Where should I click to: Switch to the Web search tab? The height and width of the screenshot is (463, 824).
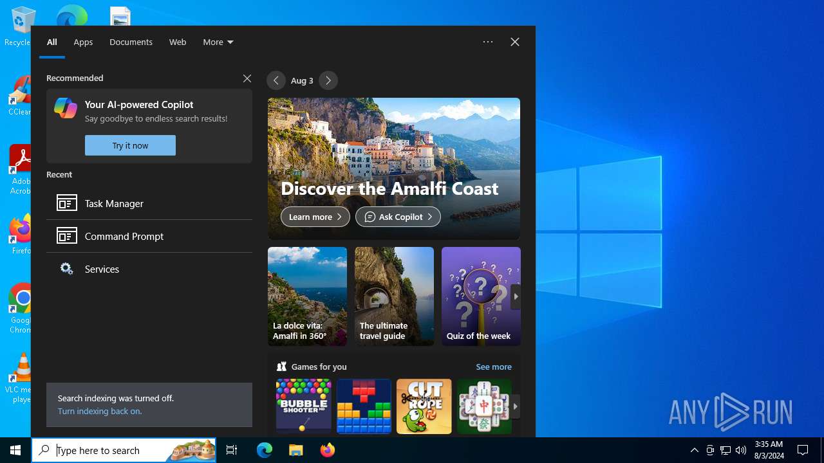coord(178,42)
